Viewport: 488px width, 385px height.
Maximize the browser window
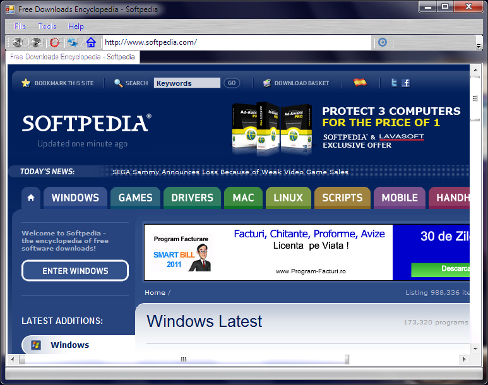point(445,6)
